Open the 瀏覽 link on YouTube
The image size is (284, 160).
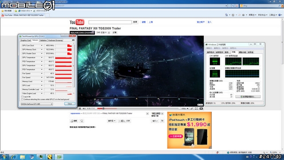[144, 22]
